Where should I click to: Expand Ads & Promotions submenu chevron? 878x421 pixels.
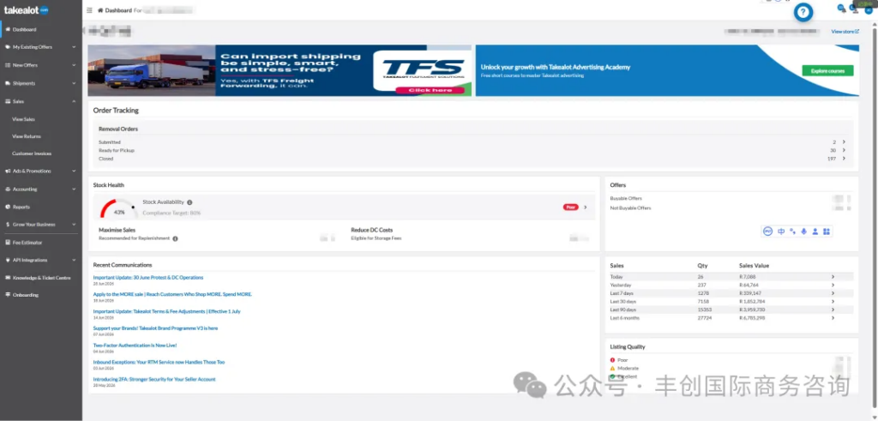(74, 171)
